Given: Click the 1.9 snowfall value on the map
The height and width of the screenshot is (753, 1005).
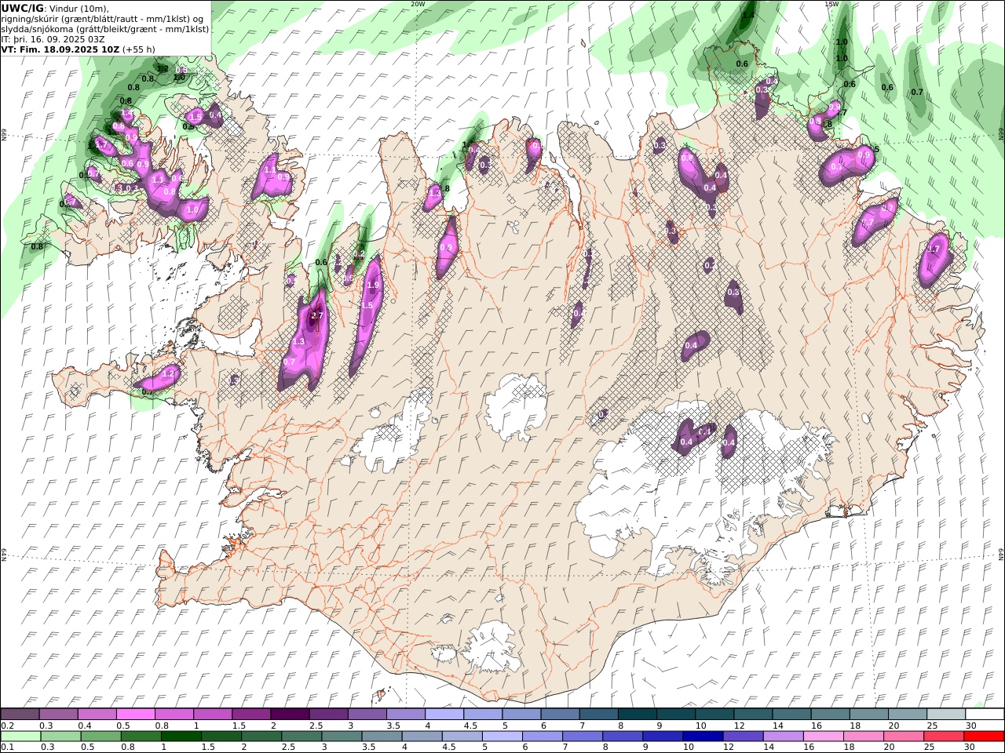Looking at the screenshot, I should point(373,285).
